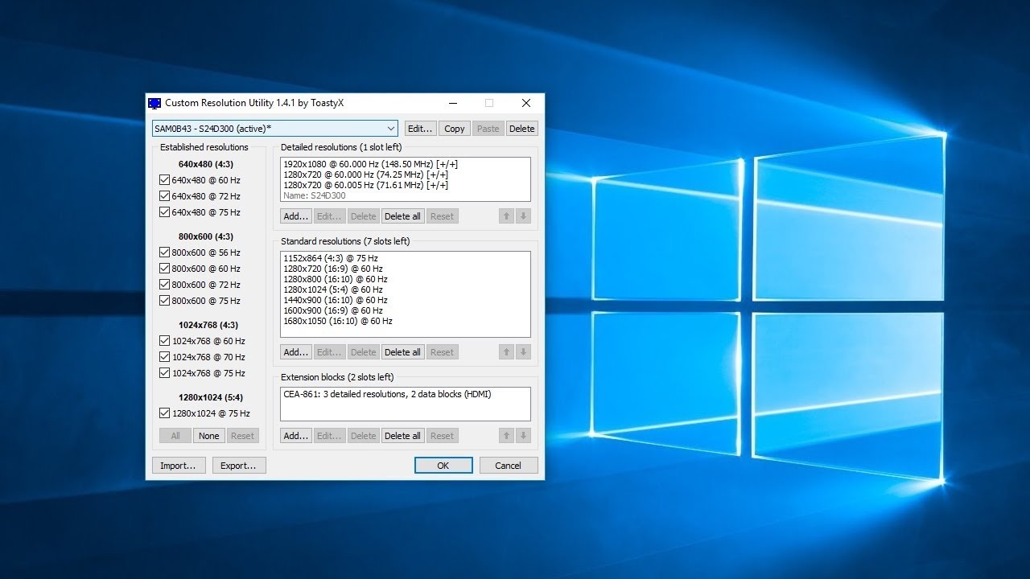Click the down arrow in Detailed resolutions
The image size is (1030, 579).
(523, 216)
